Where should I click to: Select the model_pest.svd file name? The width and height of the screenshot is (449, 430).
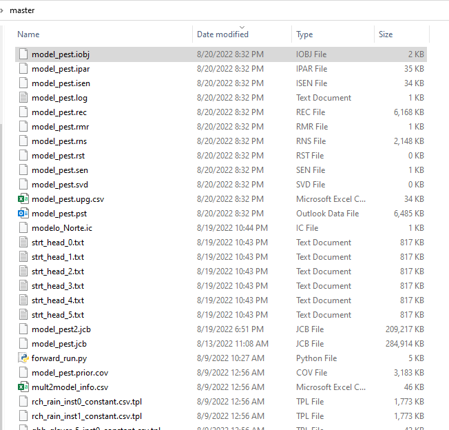click(x=59, y=185)
